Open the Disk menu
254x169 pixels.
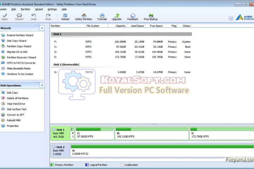tap(14, 10)
